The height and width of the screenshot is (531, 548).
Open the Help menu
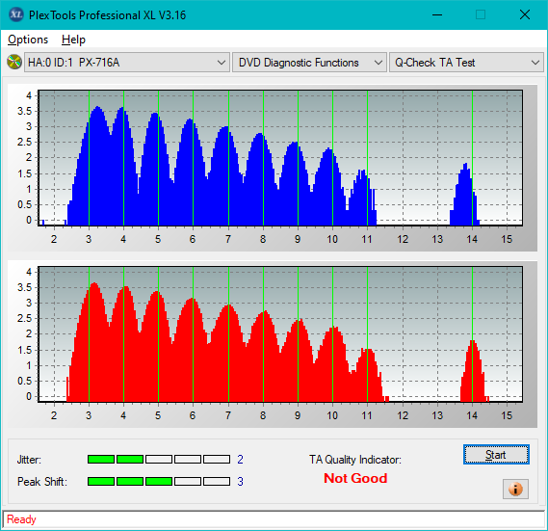pos(73,40)
